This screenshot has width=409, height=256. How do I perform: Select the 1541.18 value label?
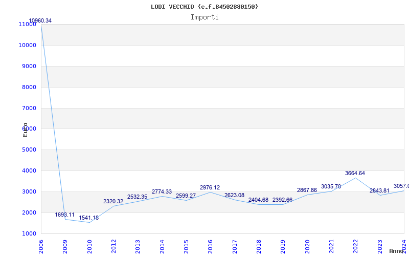89,218
